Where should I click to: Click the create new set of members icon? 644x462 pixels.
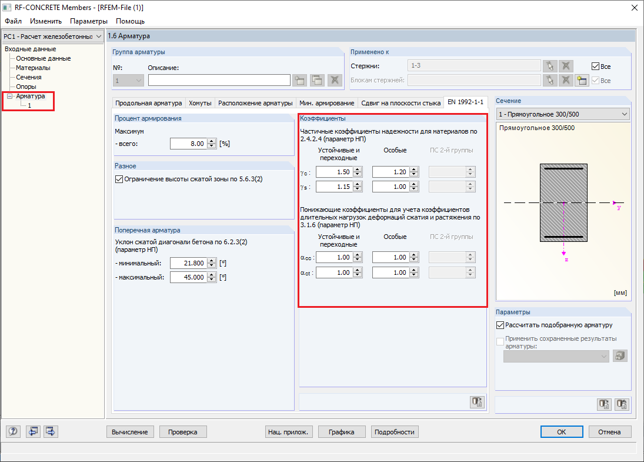(582, 80)
